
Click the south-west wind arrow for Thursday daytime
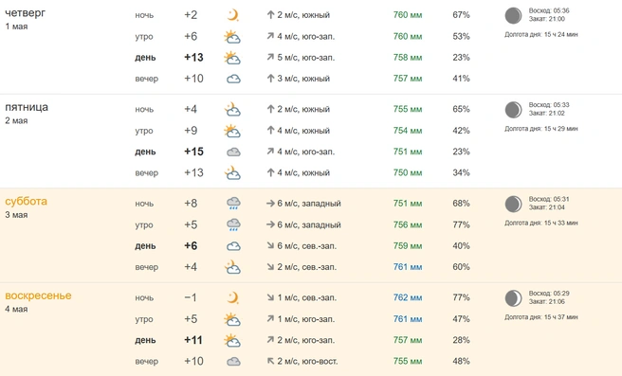pos(270,58)
